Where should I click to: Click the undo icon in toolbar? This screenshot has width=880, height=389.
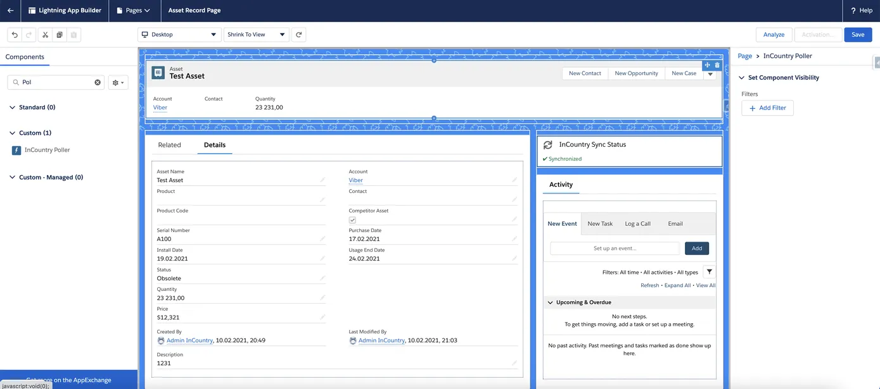[x=15, y=35]
